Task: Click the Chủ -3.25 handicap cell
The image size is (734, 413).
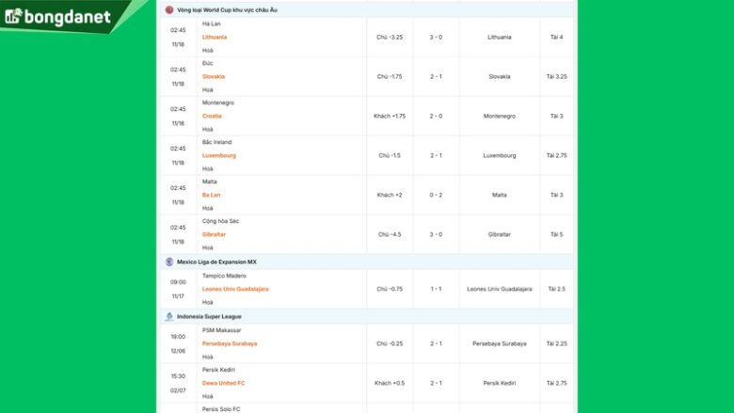Action: 390,37
